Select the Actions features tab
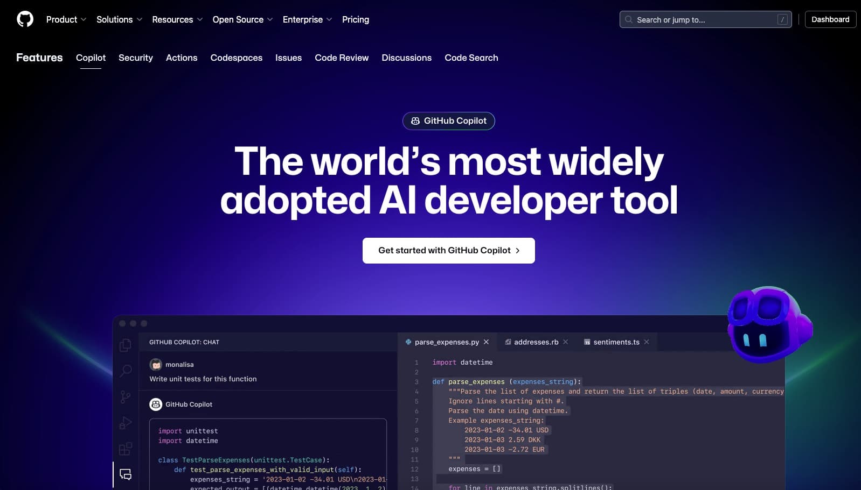The image size is (861, 490). click(182, 58)
